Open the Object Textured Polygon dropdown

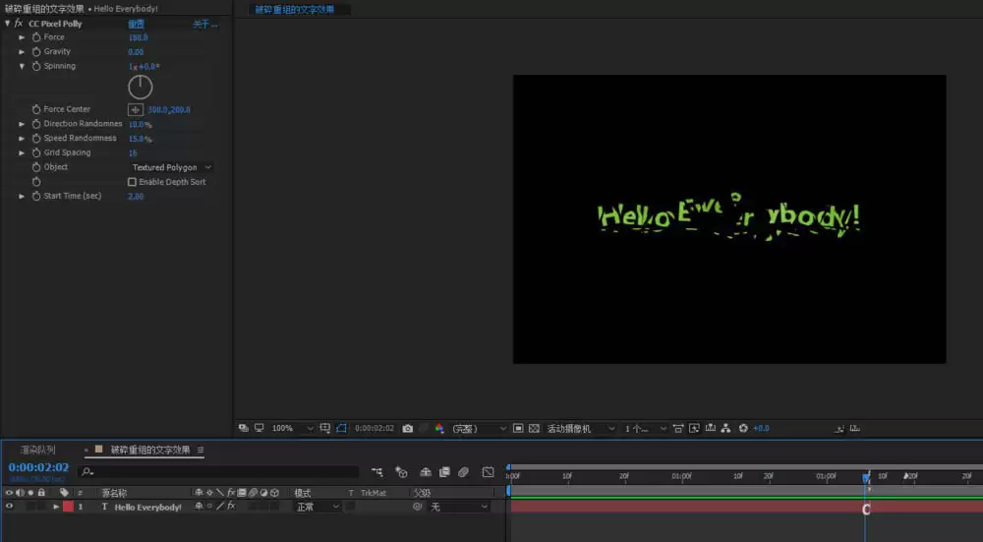point(171,167)
